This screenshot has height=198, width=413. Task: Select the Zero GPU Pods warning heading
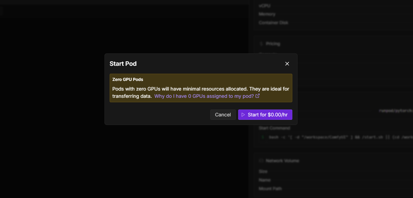pyautogui.click(x=128, y=80)
